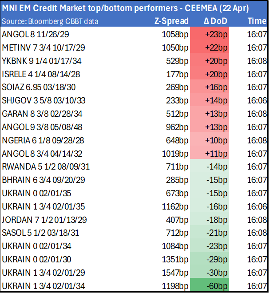Click the dark green -60bp cell
This screenshot has width=269, height=293.
(x=216, y=285)
